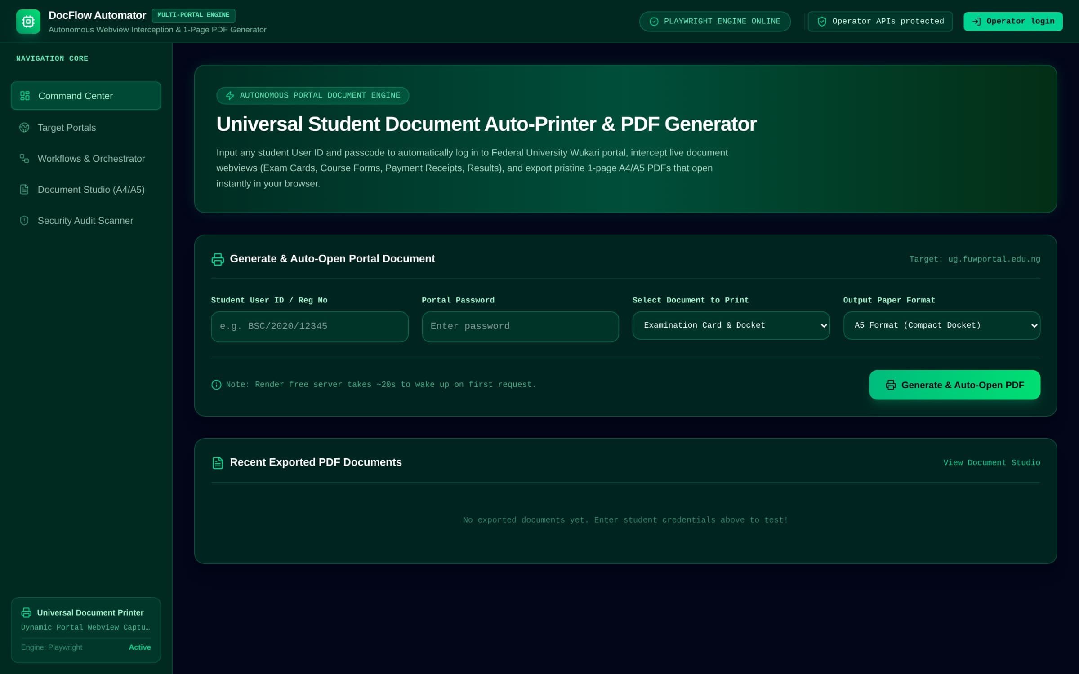Image resolution: width=1079 pixels, height=674 pixels.
Task: Click the DocFlow Automator title text
Action: click(x=97, y=15)
